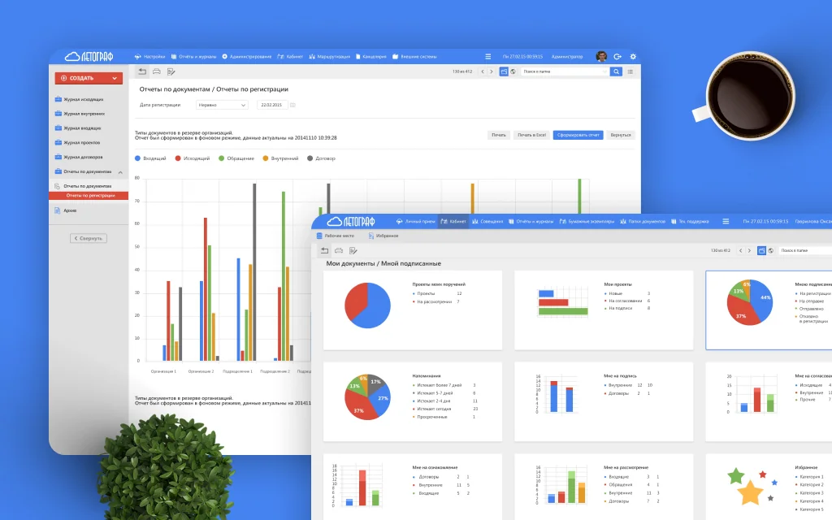Screen dimensions: 832x520
Task: Open the Неравно condition dropdown
Action: [222, 105]
